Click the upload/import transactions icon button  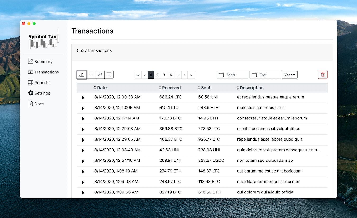(x=82, y=75)
